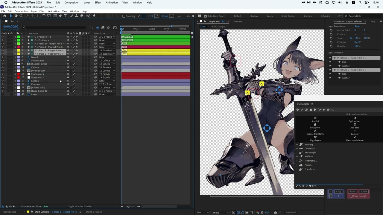Screen dimensions: 383x215
Task: Select the Rectangle shape tool
Action: pos(55,16)
